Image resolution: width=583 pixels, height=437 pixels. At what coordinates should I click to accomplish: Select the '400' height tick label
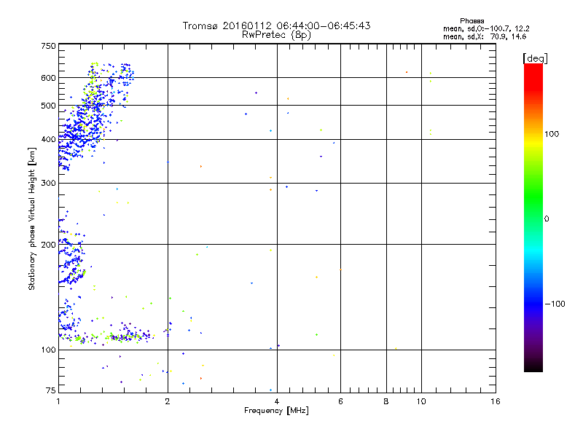[x=48, y=140]
